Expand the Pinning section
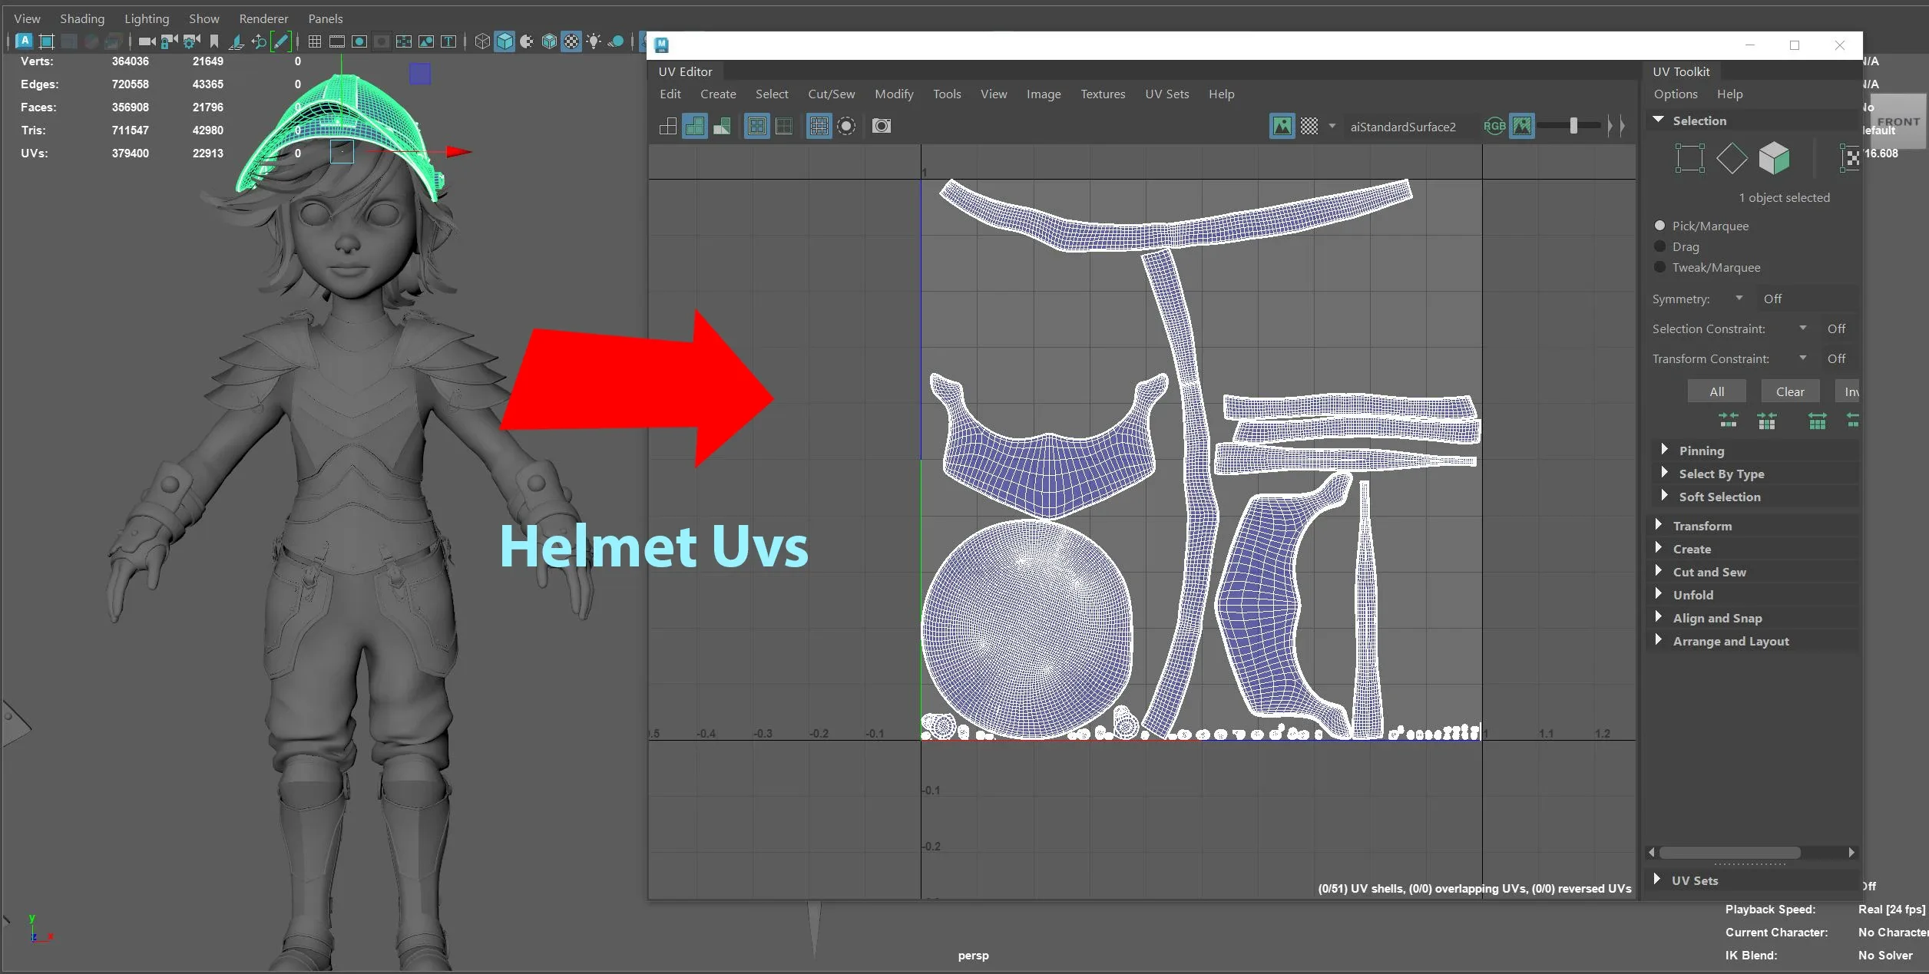The width and height of the screenshot is (1929, 974). pyautogui.click(x=1664, y=450)
